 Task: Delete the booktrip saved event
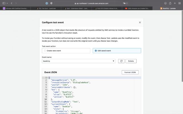(131, 61)
